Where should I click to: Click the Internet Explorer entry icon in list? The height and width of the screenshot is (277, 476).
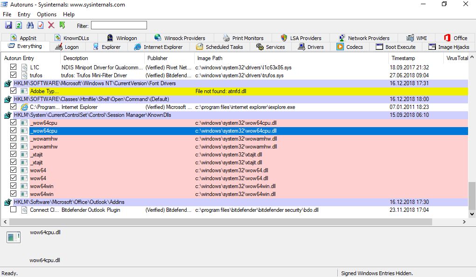[x=24, y=107]
